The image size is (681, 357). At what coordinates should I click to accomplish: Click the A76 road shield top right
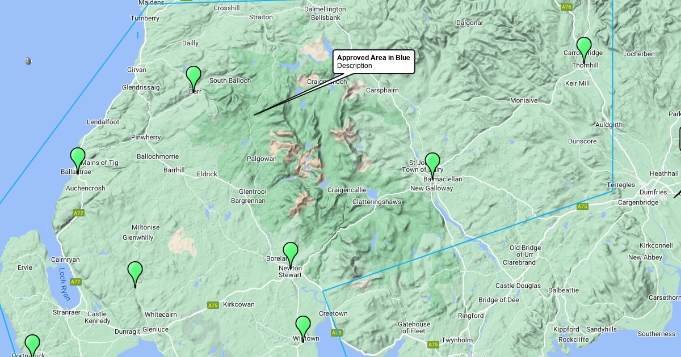(566, 7)
